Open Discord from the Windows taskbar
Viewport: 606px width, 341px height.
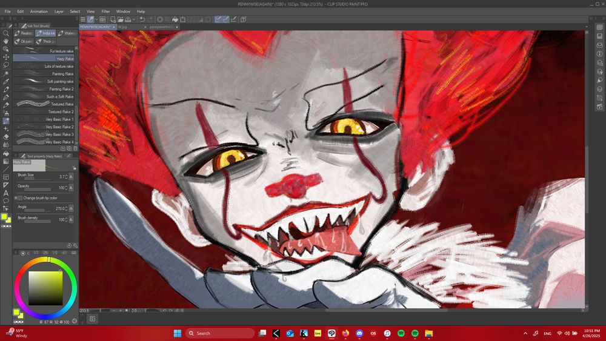pyautogui.click(x=359, y=333)
